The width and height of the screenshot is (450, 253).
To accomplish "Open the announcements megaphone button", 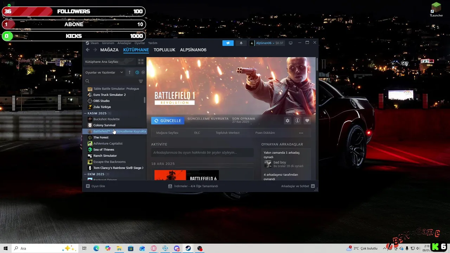I will [x=228, y=43].
